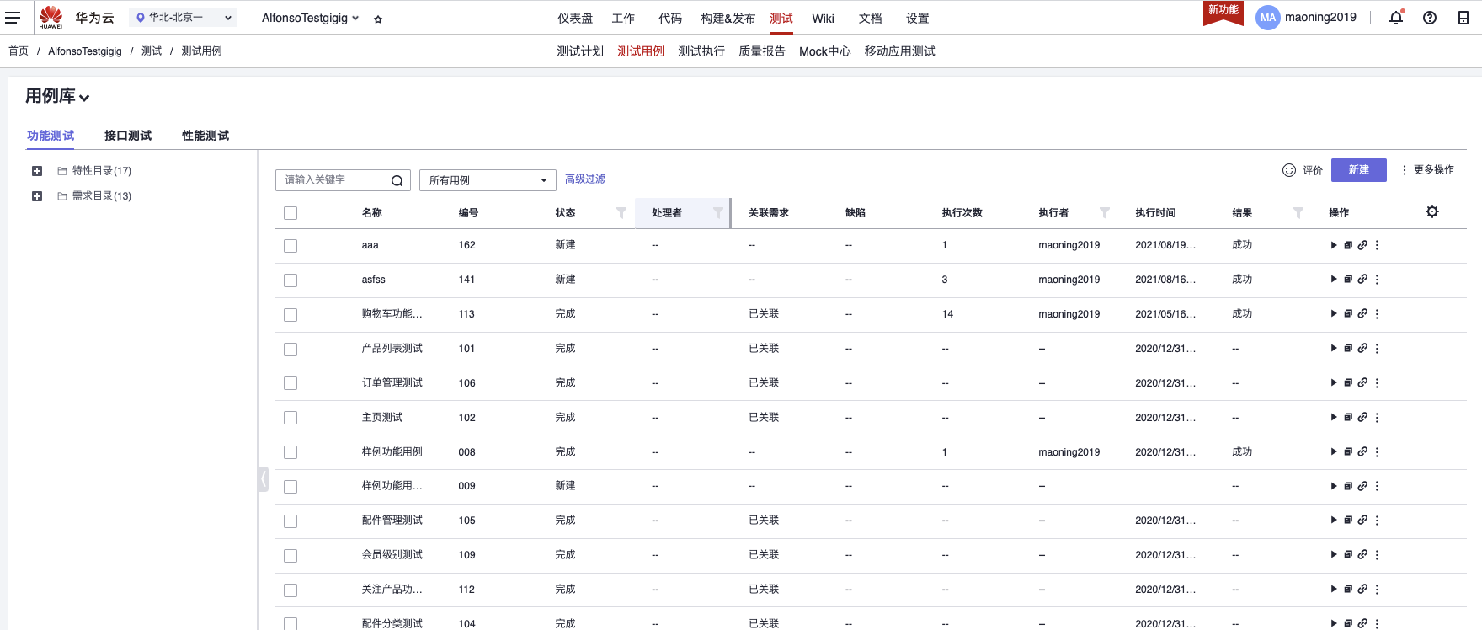Screen dimensions: 1482x630
Task: Select the 特性目录(17) folder
Action: point(102,171)
